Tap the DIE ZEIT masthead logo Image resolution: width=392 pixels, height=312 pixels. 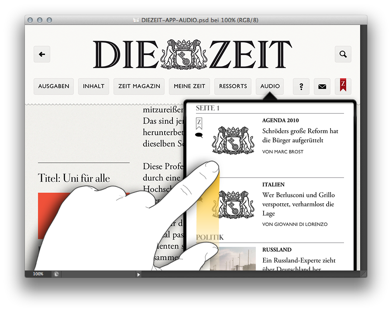[x=192, y=54]
